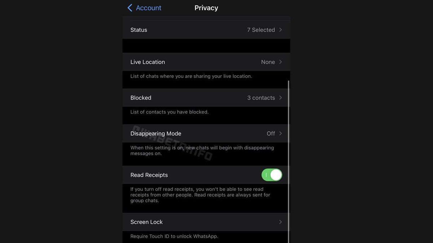Toggle the Read Receipts switch
The width and height of the screenshot is (433, 243).
(272, 175)
